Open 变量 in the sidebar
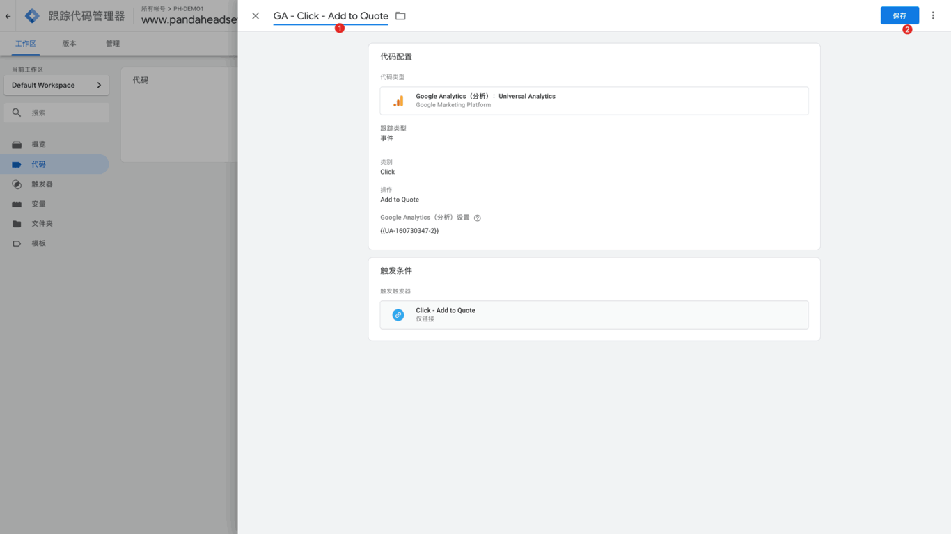The height and width of the screenshot is (534, 951). click(x=38, y=204)
